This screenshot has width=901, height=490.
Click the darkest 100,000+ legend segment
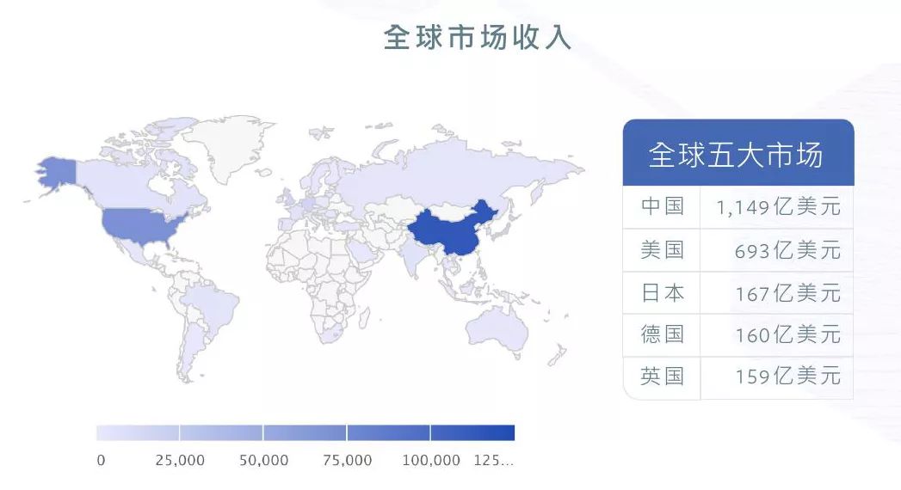(x=473, y=432)
